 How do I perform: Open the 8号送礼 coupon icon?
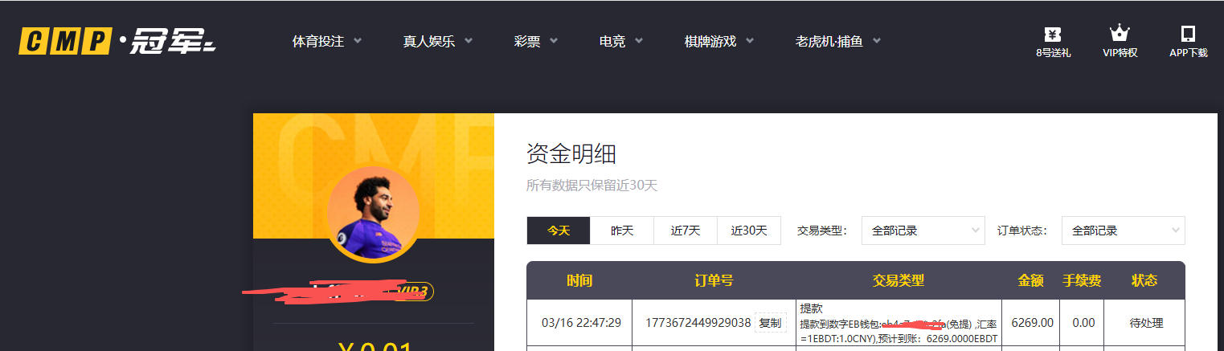pos(1053,35)
